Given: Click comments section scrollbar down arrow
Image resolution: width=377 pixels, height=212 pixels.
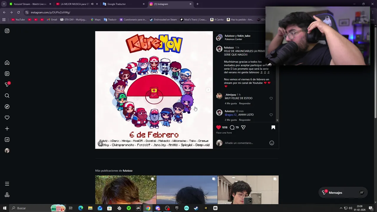Looking at the screenshot, I should [277, 120].
